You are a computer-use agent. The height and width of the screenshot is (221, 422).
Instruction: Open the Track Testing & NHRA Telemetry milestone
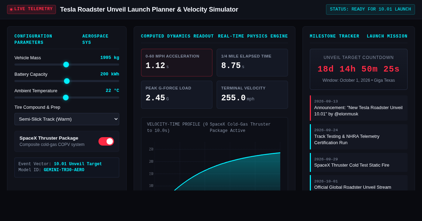[359, 137]
